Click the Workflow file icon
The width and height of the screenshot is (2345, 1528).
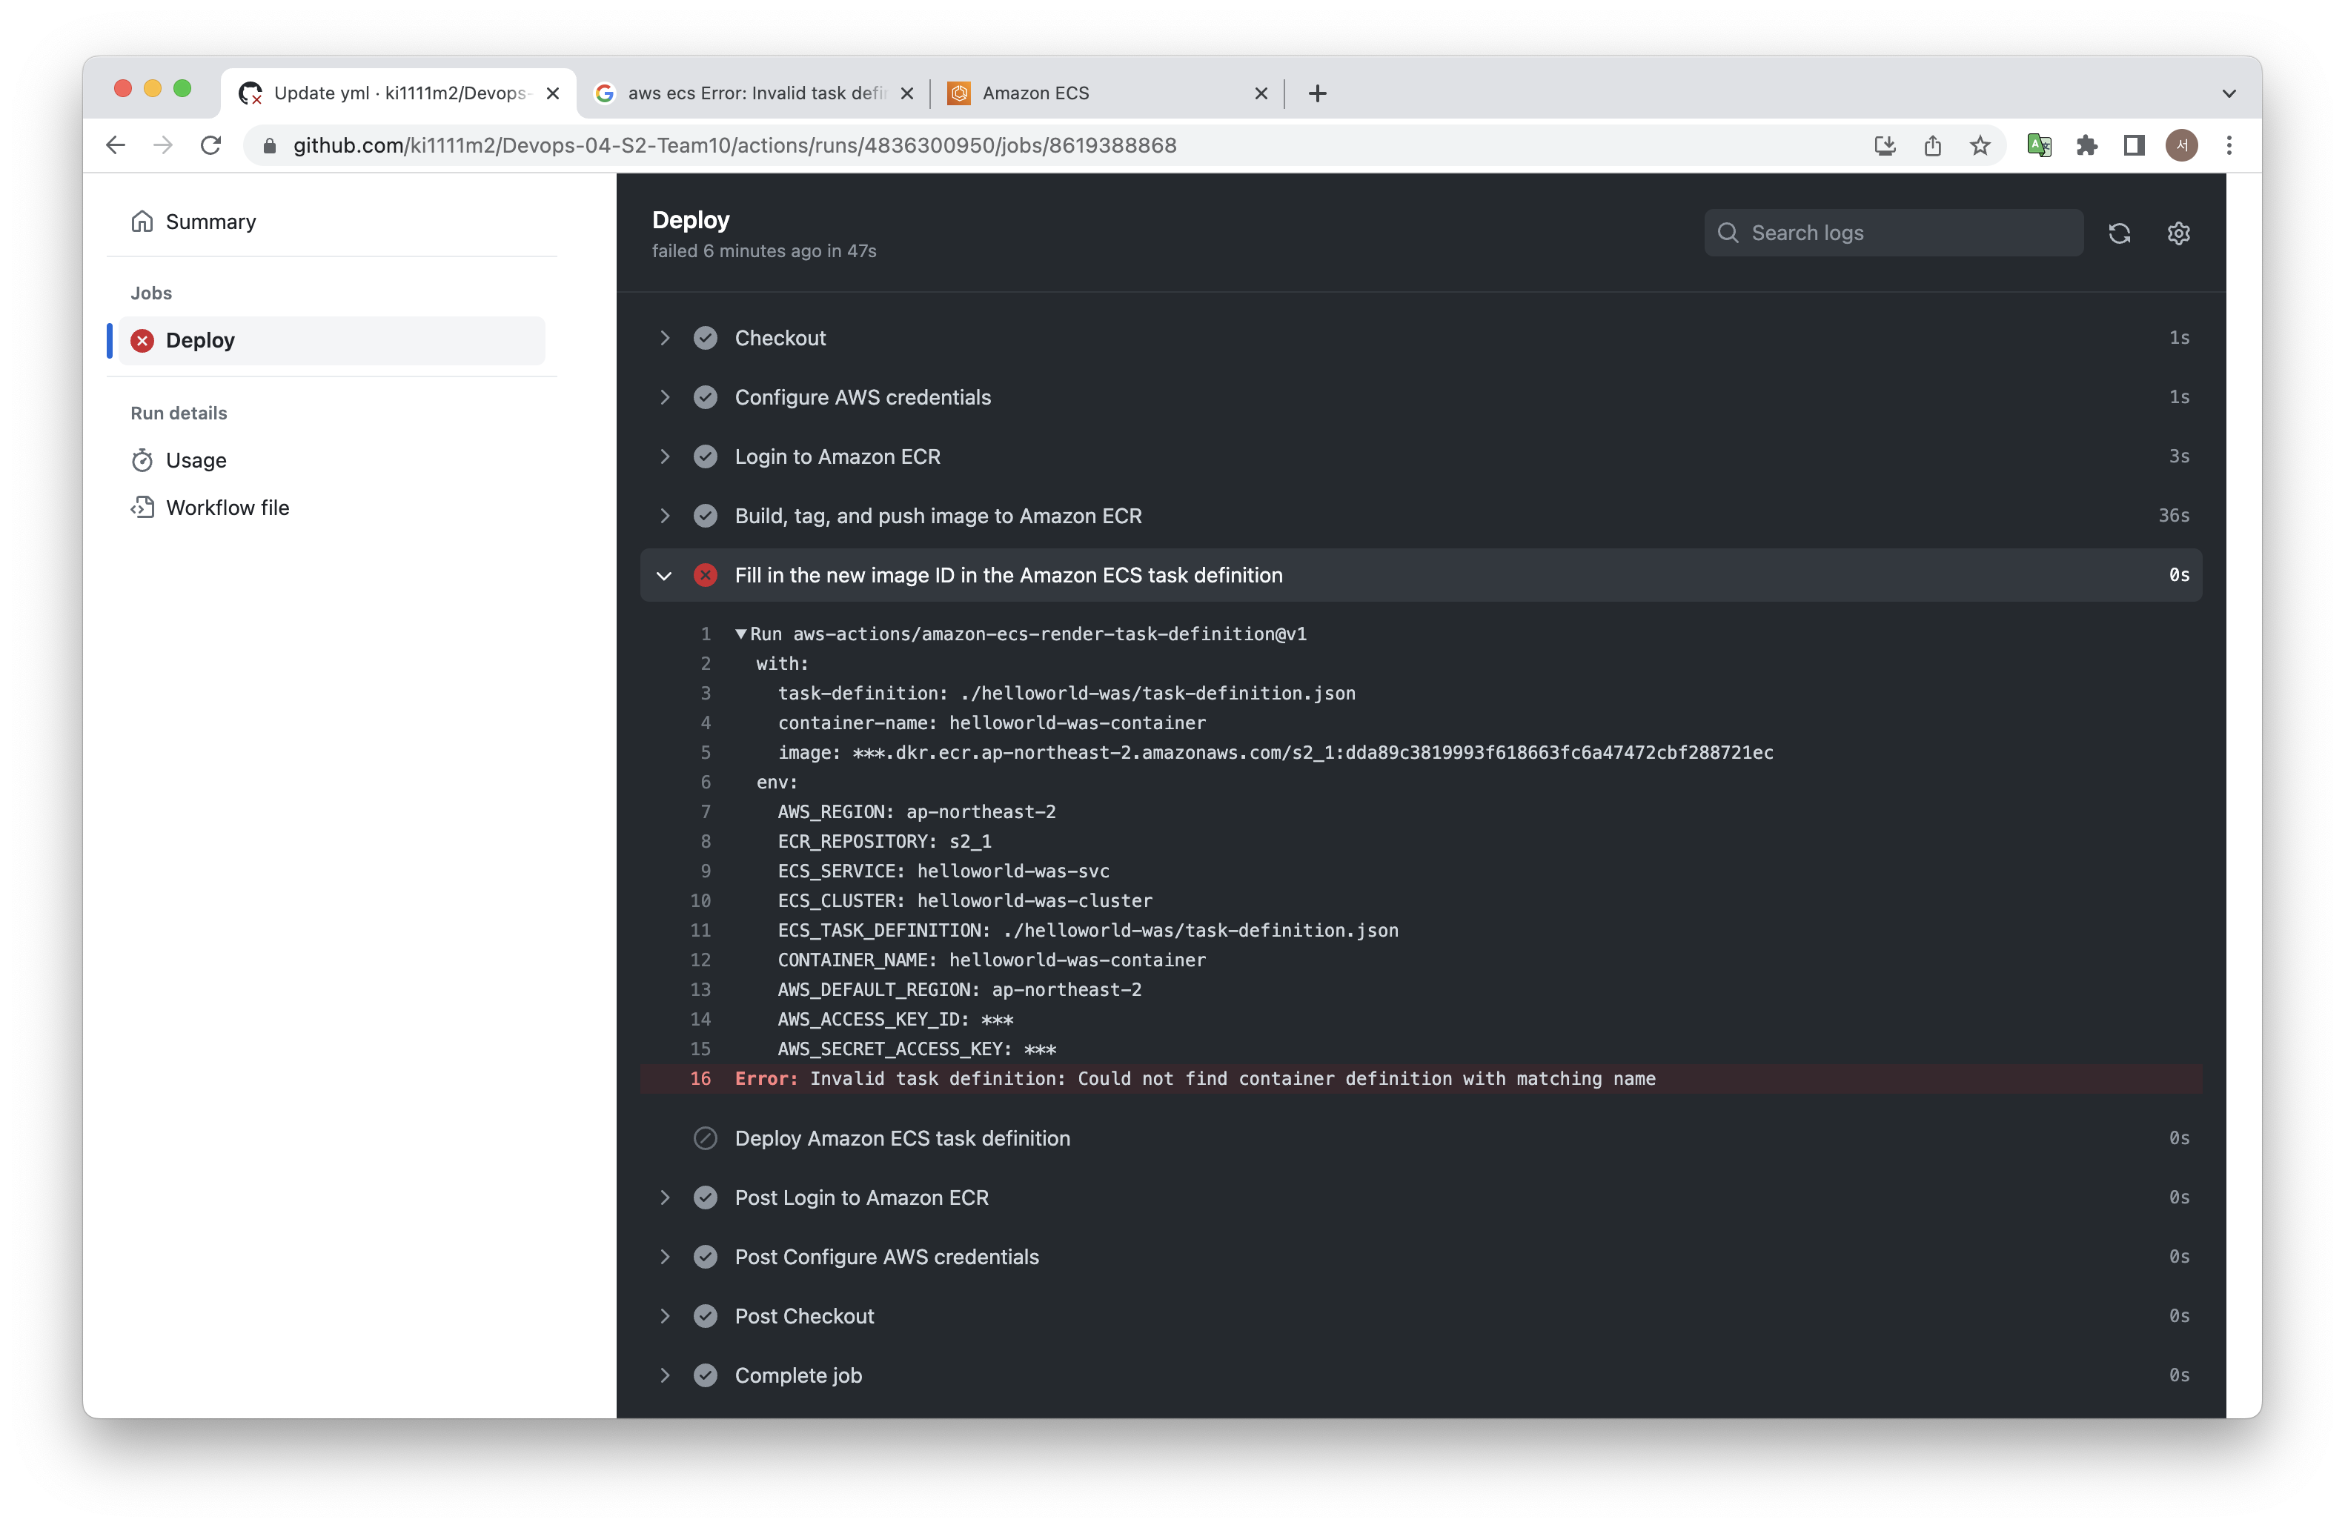click(143, 508)
